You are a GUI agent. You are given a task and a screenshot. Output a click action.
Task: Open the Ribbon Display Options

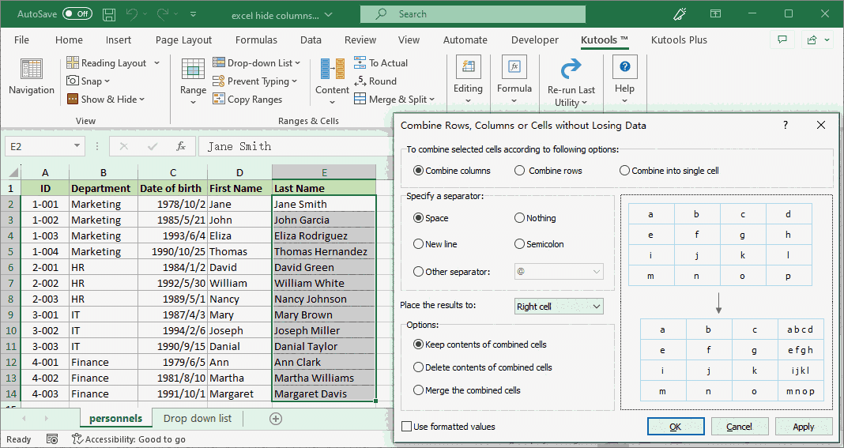715,14
